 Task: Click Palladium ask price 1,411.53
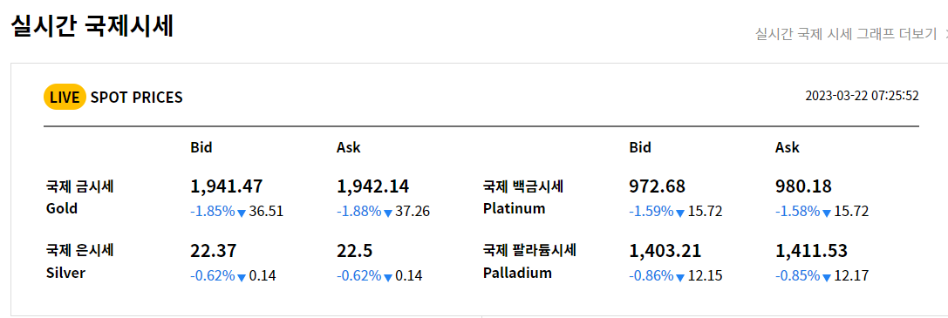pyautogui.click(x=811, y=250)
